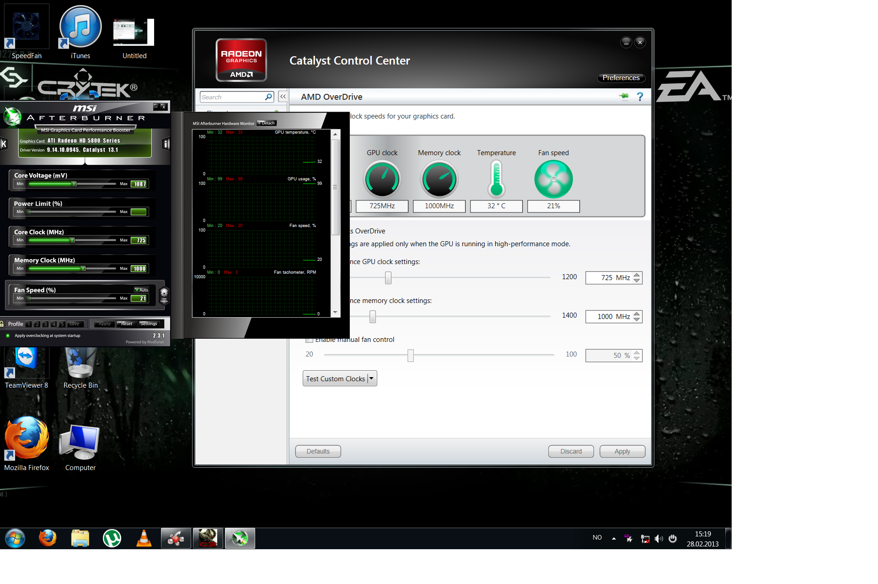Click the Temperature thermometer icon
878x584 pixels.
pyautogui.click(x=496, y=179)
